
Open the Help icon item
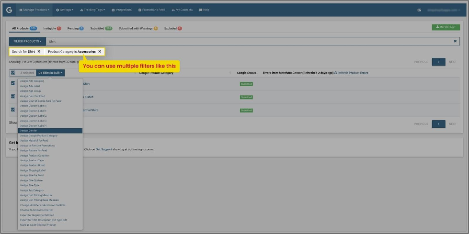click(x=204, y=10)
